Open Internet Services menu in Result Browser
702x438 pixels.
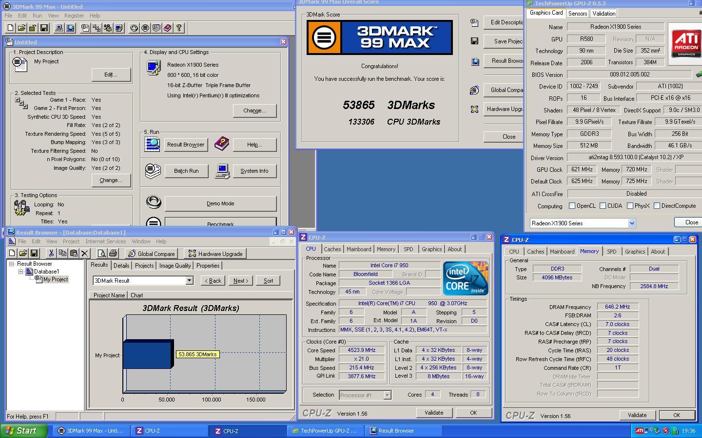click(x=105, y=241)
